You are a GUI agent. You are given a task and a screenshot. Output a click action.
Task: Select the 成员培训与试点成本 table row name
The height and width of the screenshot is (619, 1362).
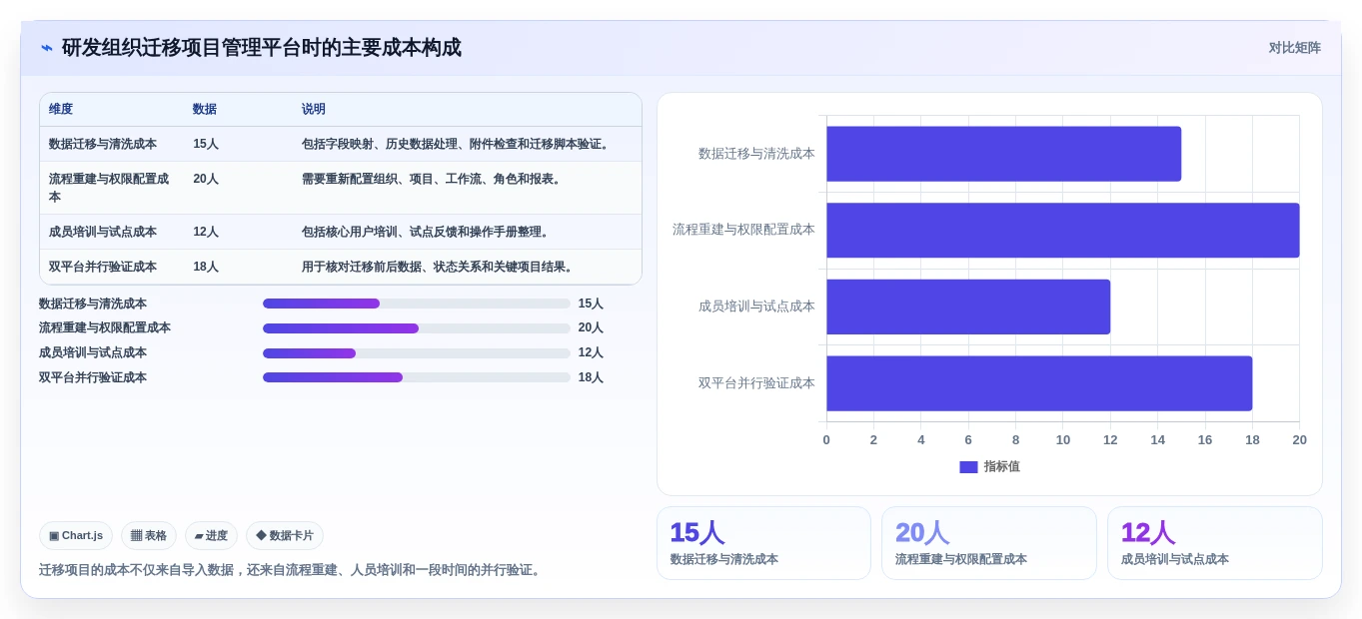[103, 232]
